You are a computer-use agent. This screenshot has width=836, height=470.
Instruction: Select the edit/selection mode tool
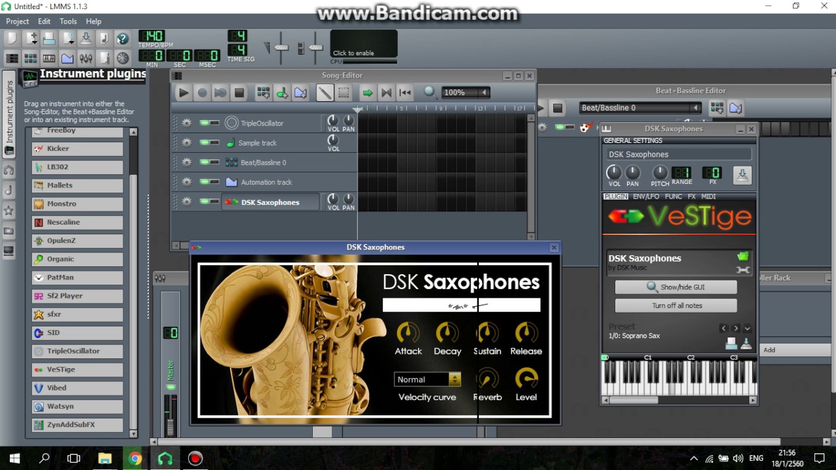pyautogui.click(x=344, y=93)
